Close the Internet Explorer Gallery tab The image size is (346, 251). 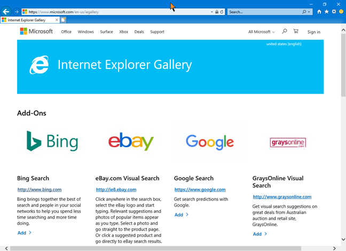[x=57, y=20]
